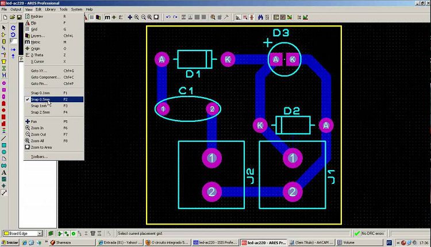Screen dimensions: 431x247
Task: Click the Iniciar start button
Action: (11, 242)
